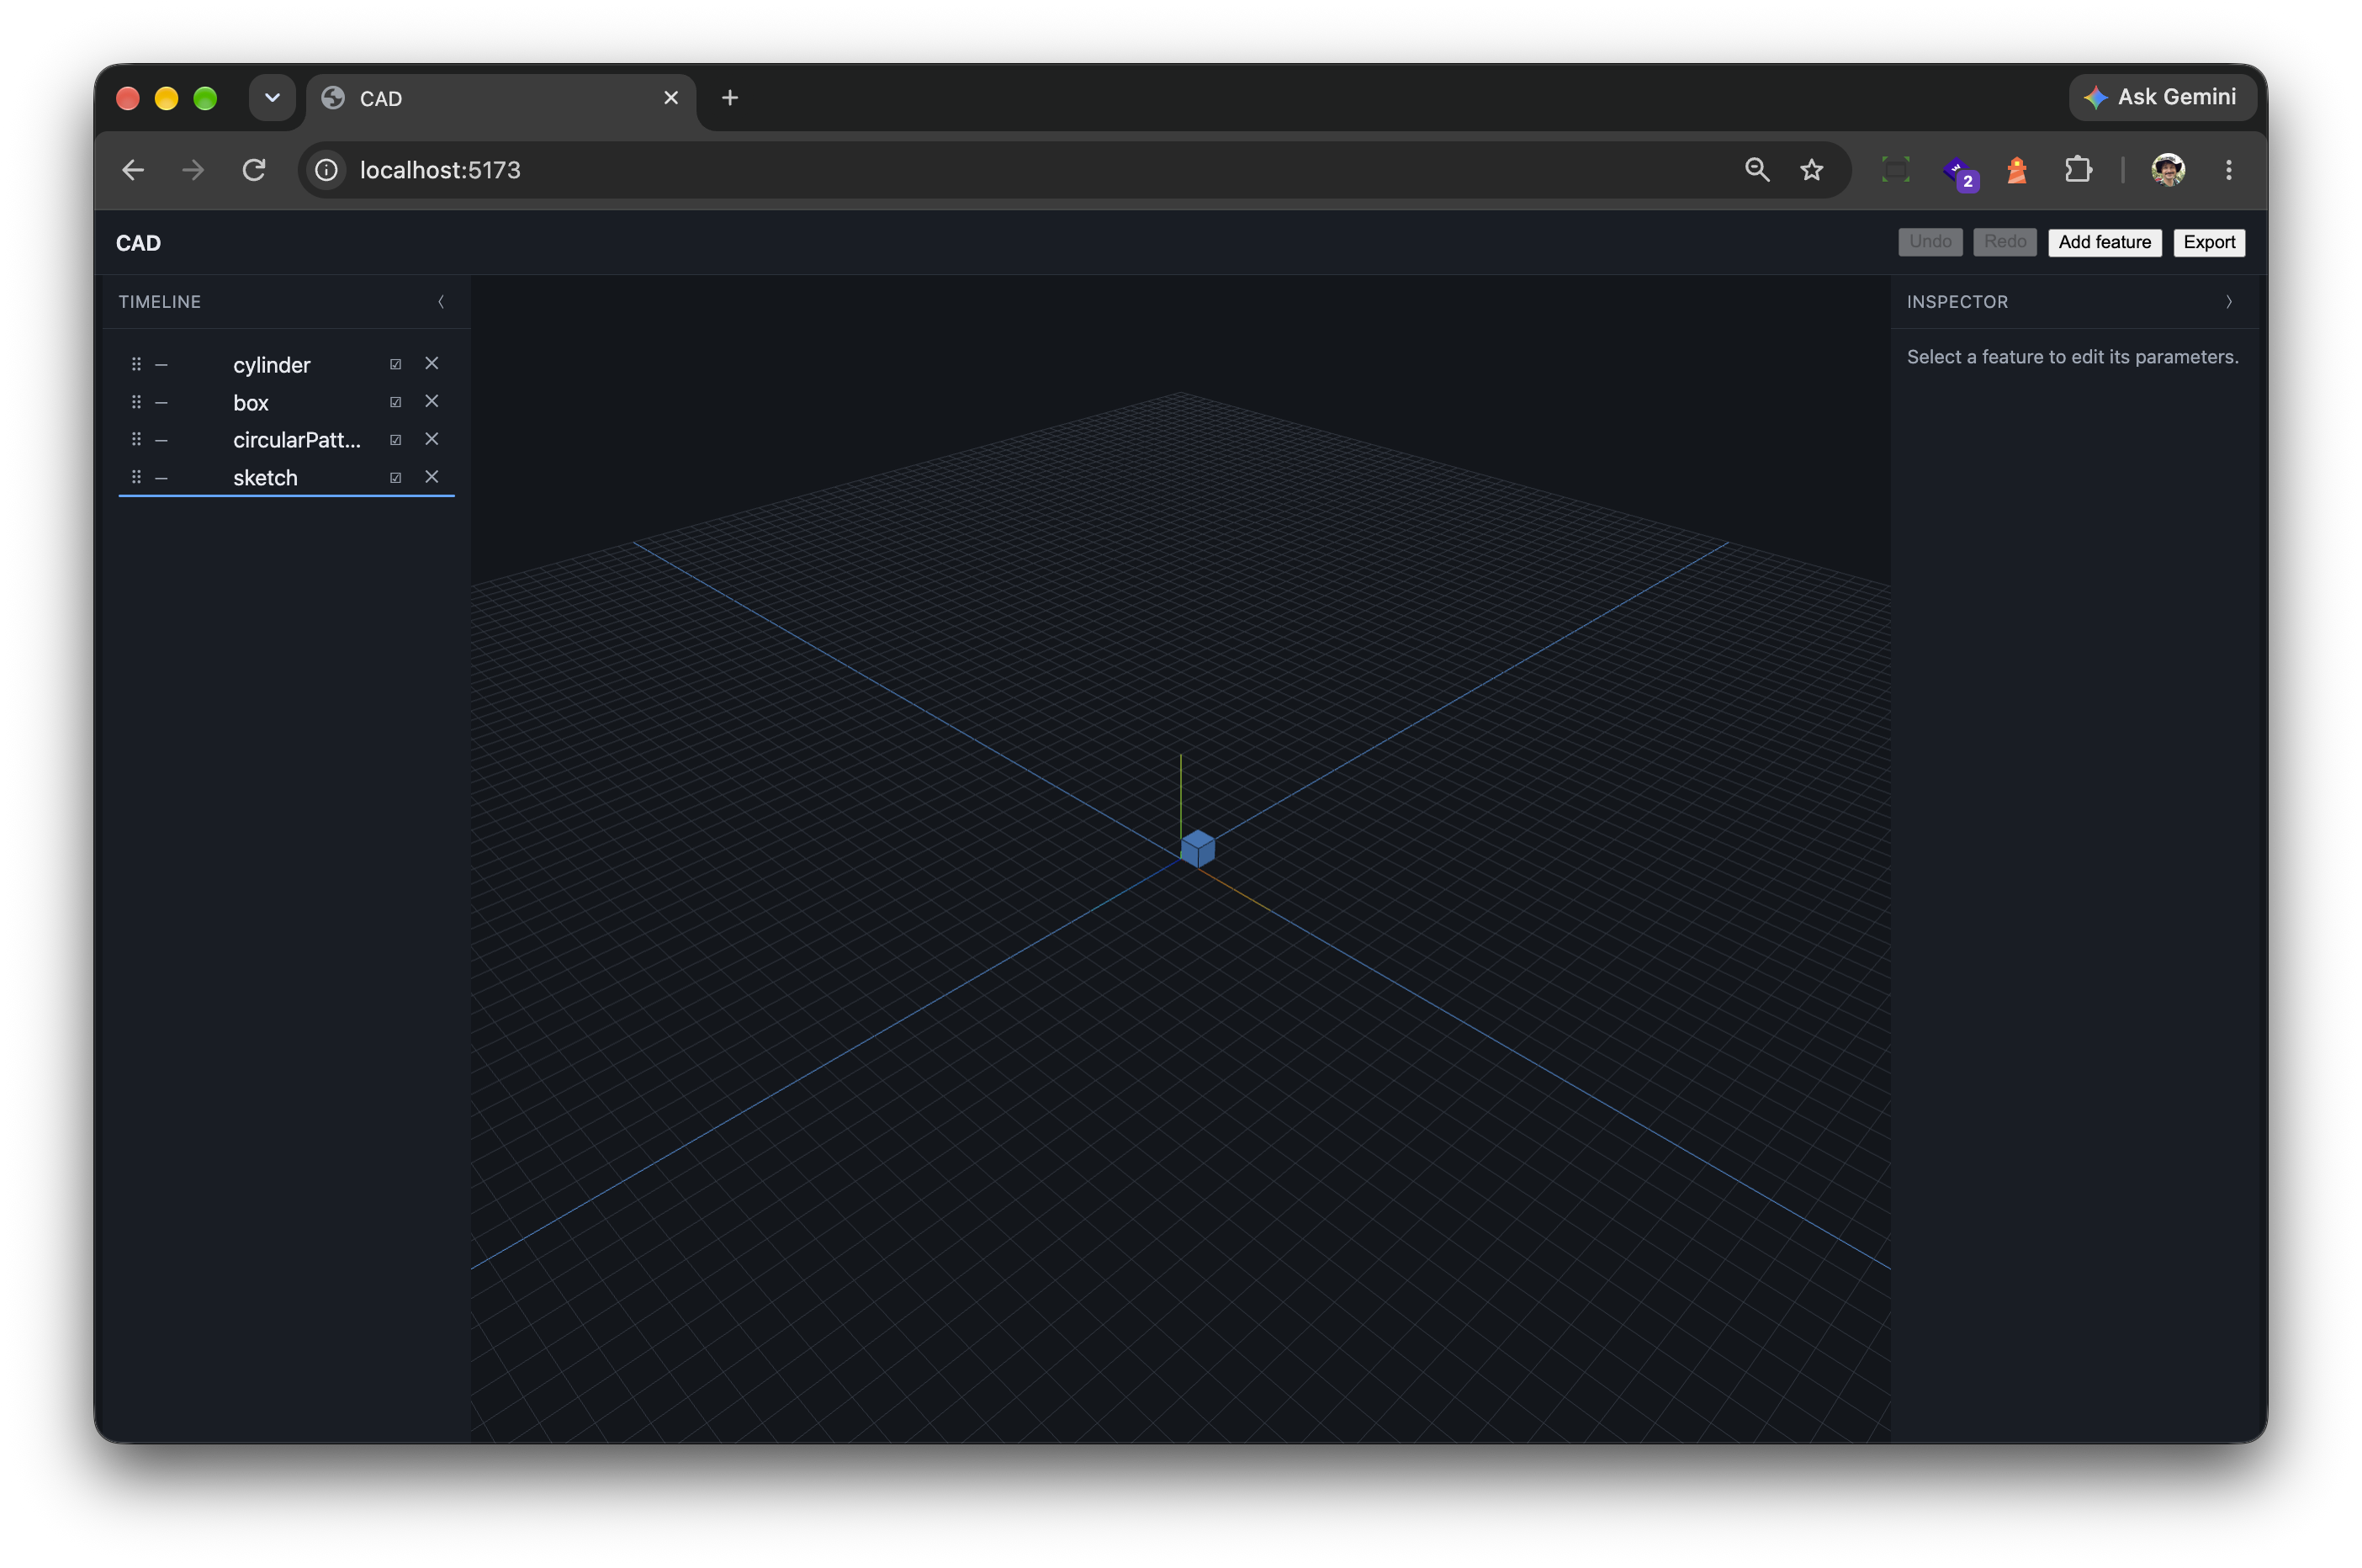Toggle the cylinder feature checkbox
The width and height of the screenshot is (2362, 1568).
[x=396, y=365]
